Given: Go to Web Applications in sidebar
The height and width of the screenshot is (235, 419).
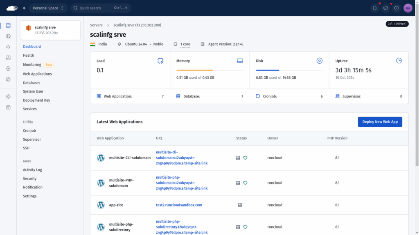Looking at the screenshot, I should click(37, 74).
